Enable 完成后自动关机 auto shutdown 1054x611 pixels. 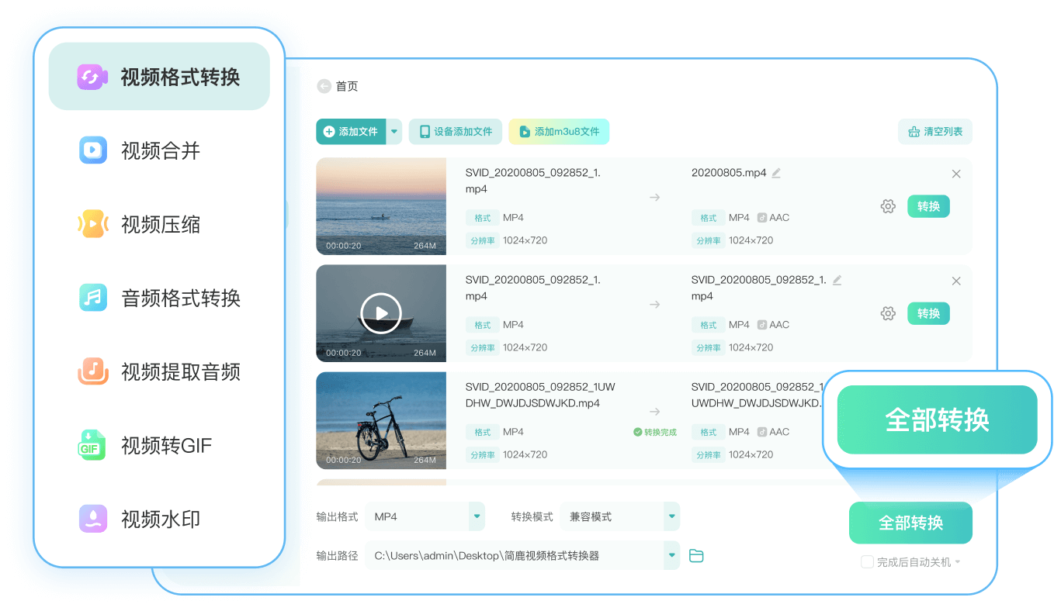coord(866,561)
